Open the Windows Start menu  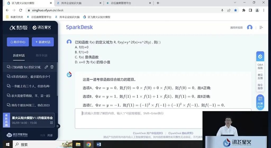click(x=8, y=144)
